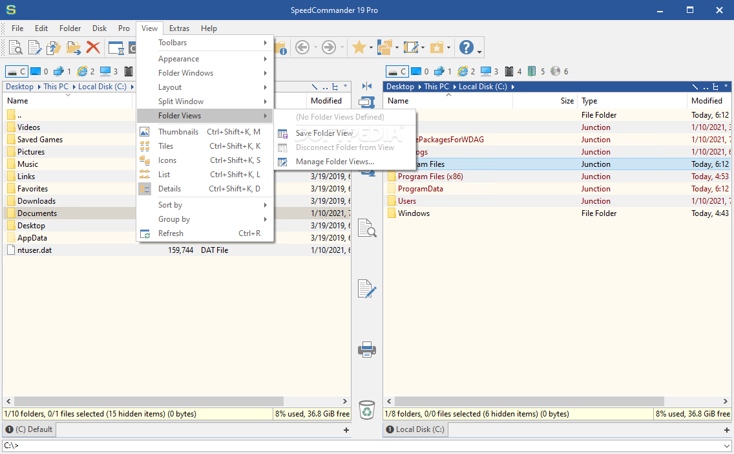
Task: Click the asterisk icon in left path bar
Action: tap(346, 87)
